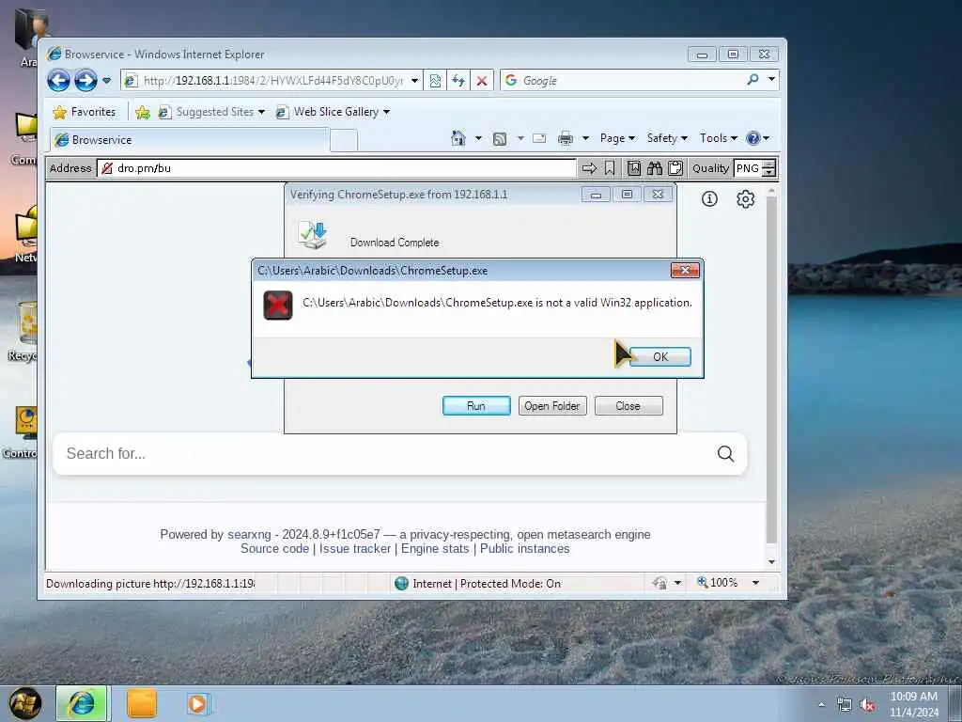Show hidden tray icons arrow
This screenshot has height=722, width=962.
(821, 705)
